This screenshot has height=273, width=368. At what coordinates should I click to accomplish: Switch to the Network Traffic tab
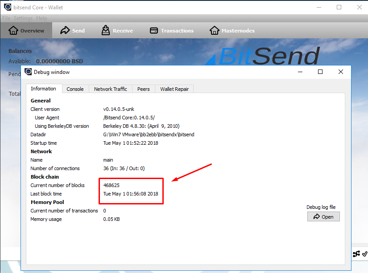pyautogui.click(x=111, y=89)
